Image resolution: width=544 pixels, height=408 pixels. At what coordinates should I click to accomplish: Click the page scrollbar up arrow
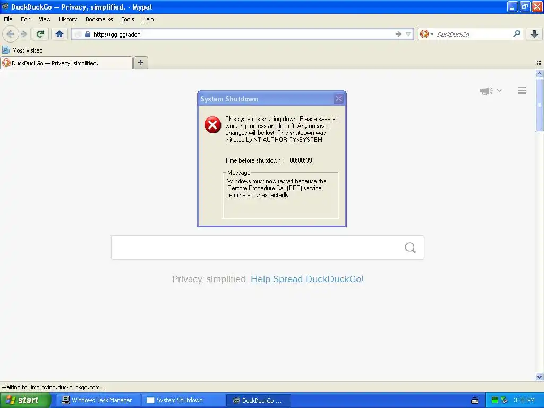(539, 73)
